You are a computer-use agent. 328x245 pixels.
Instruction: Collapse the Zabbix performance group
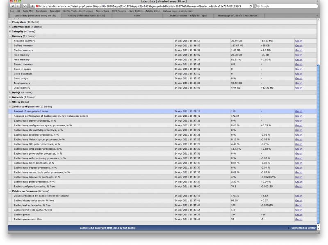[10, 191]
